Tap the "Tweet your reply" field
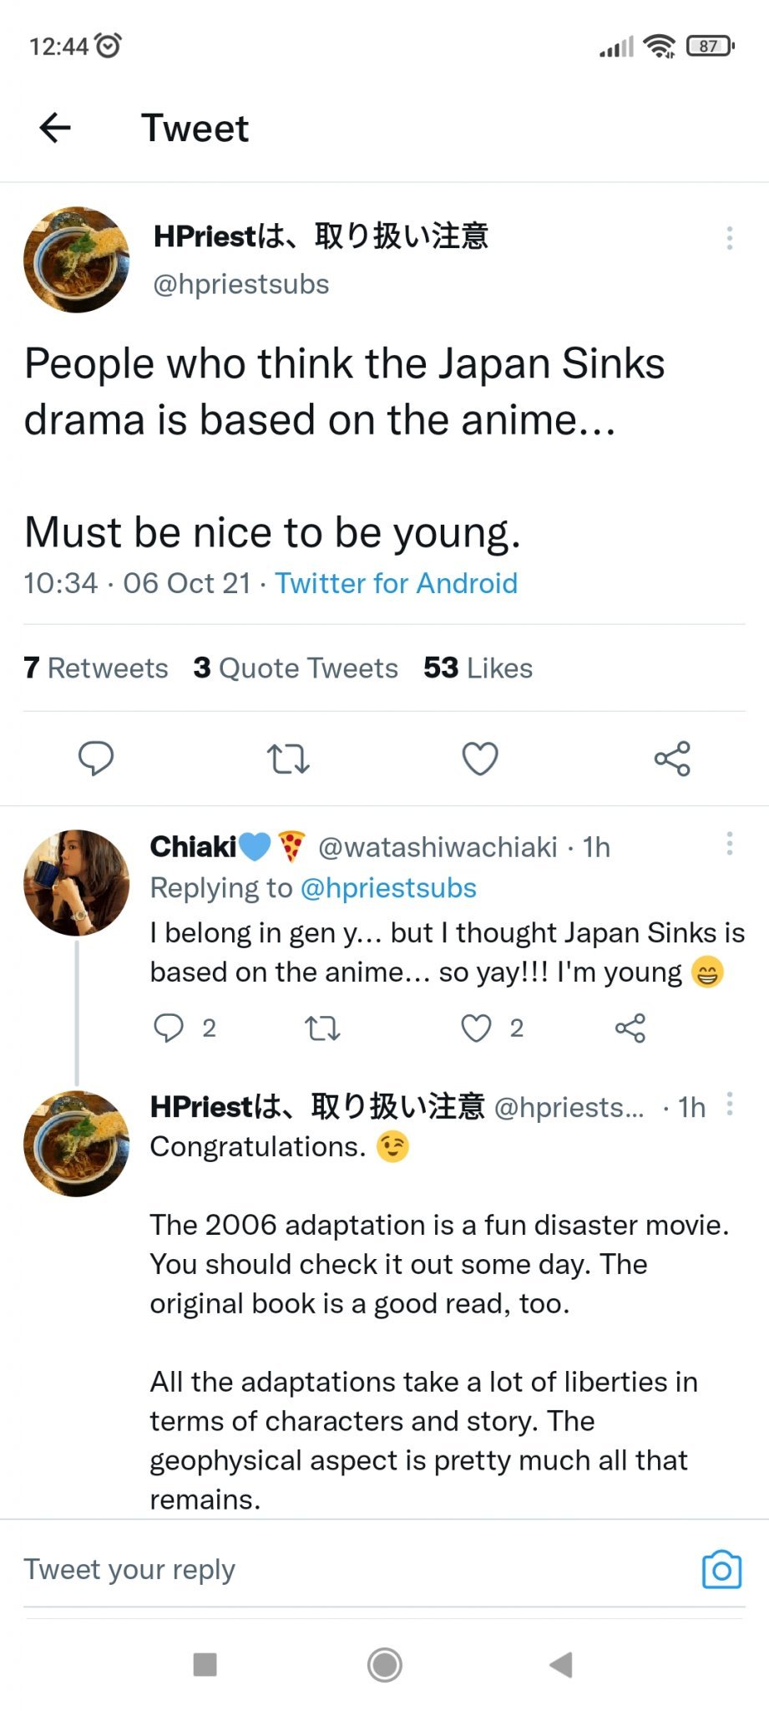Image resolution: width=769 pixels, height=1711 pixels. tap(334, 1570)
